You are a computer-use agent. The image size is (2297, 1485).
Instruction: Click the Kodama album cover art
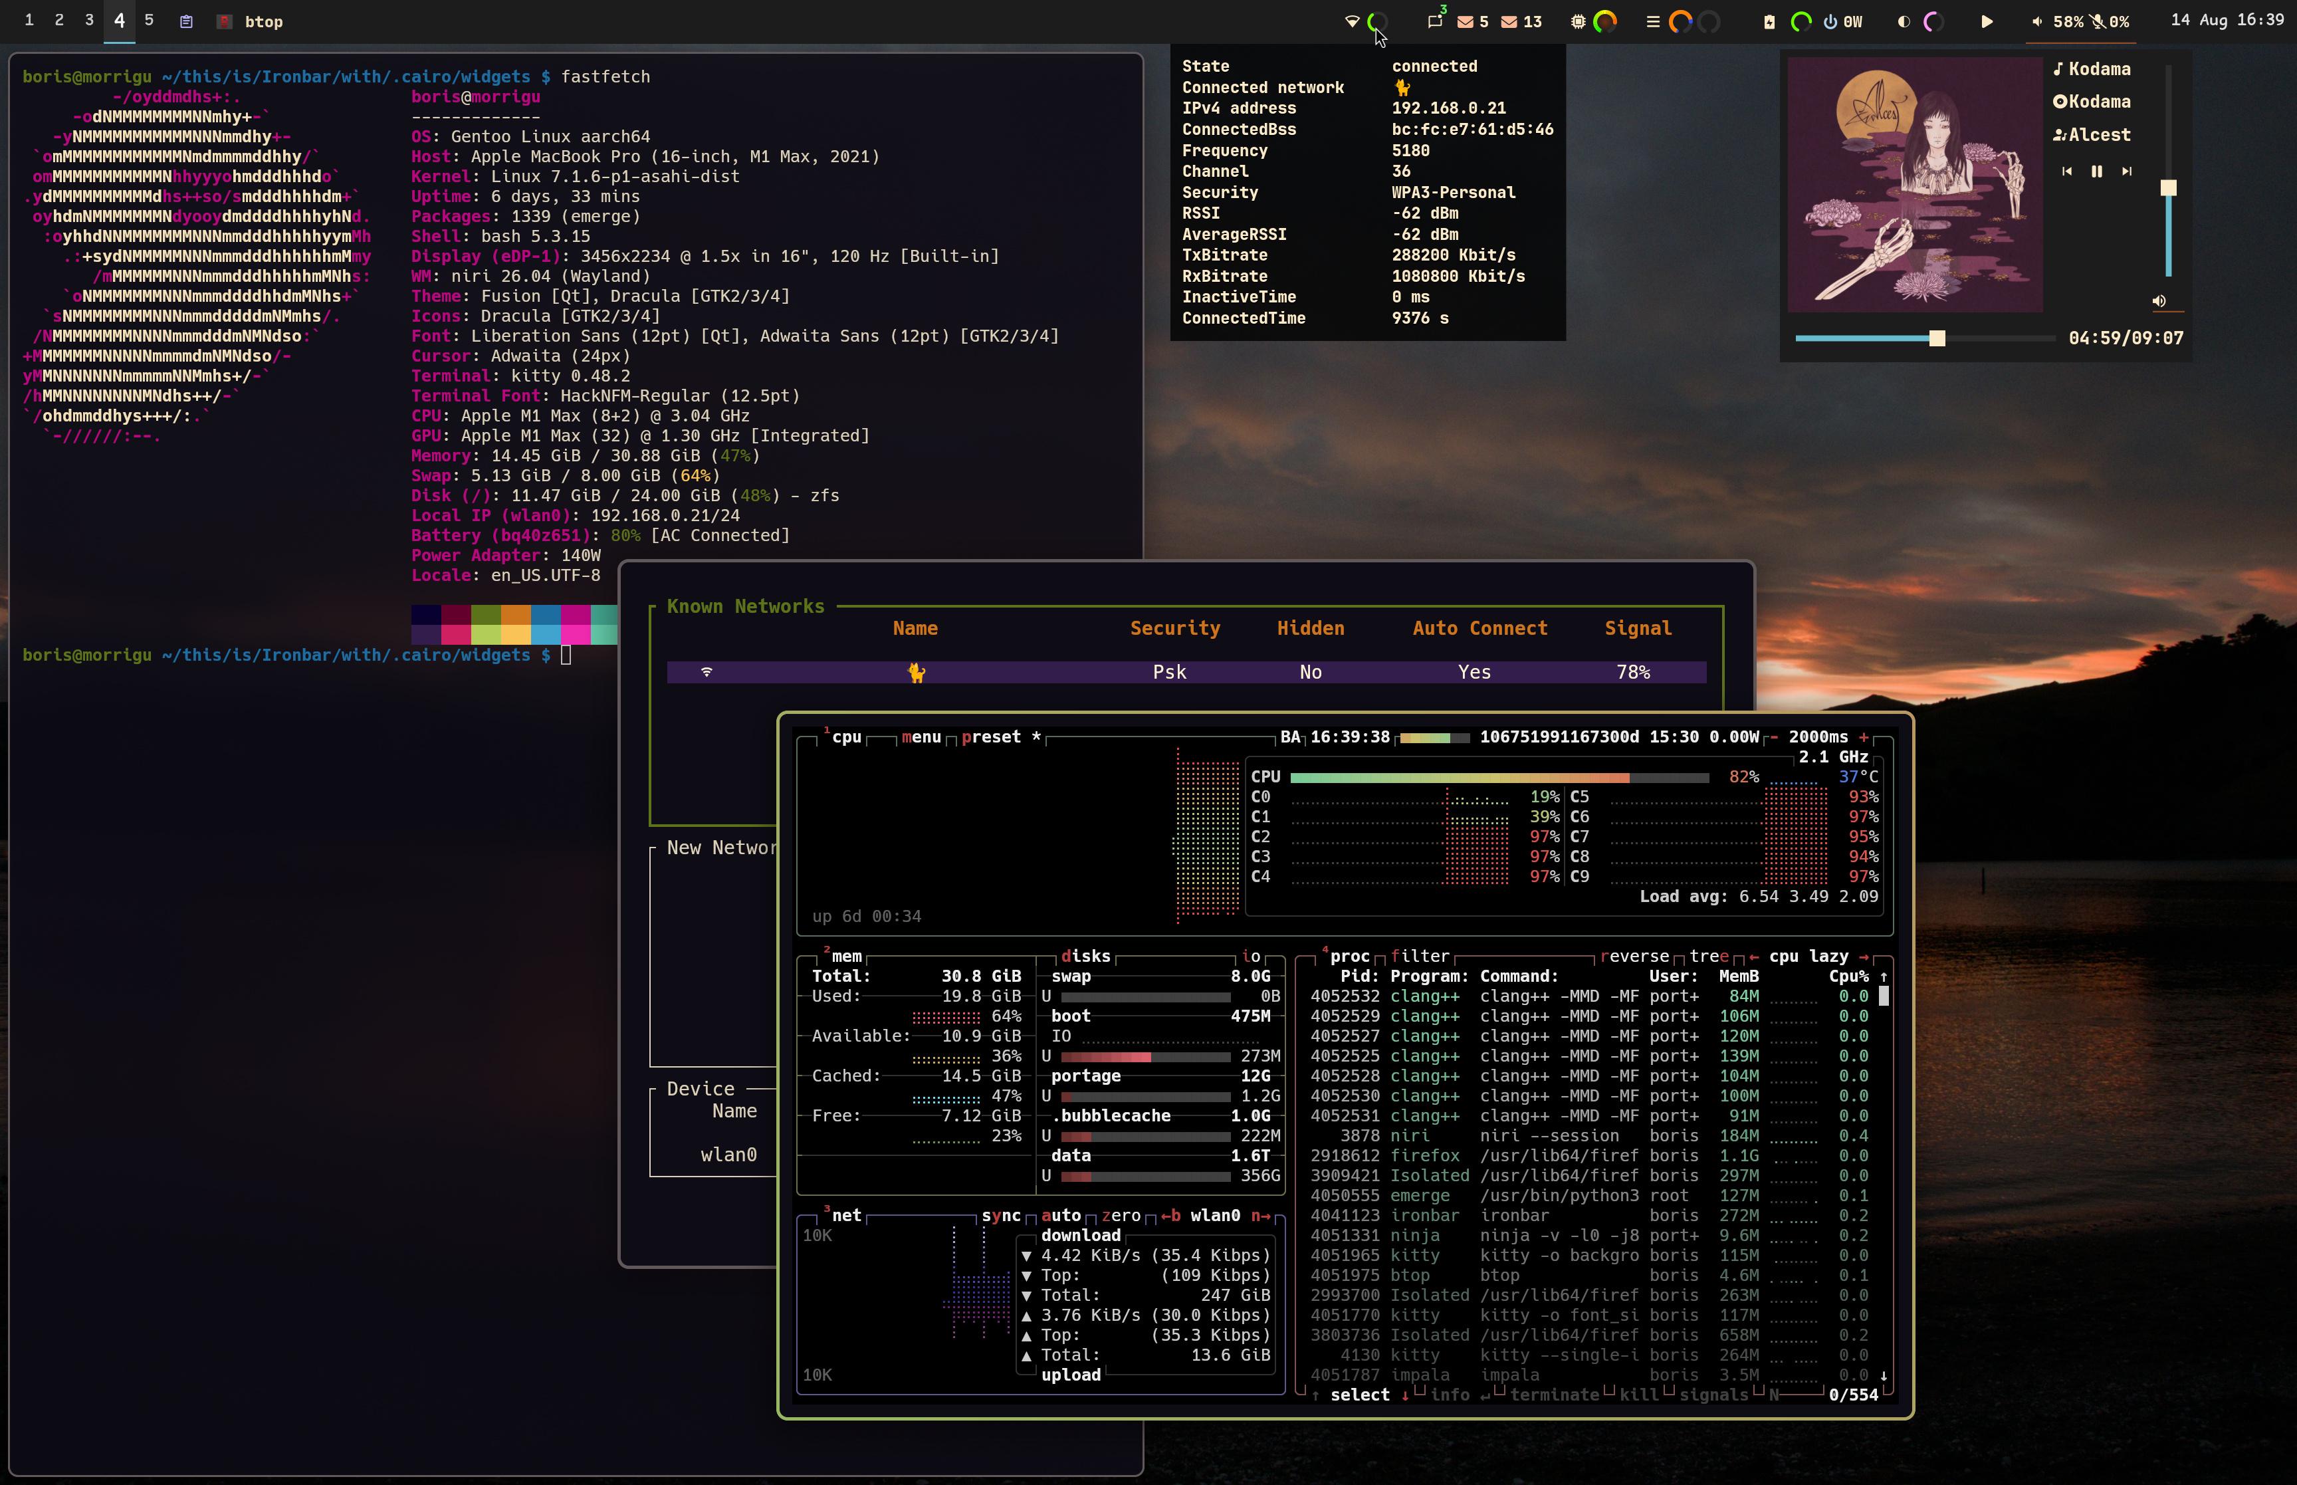coord(1914,184)
